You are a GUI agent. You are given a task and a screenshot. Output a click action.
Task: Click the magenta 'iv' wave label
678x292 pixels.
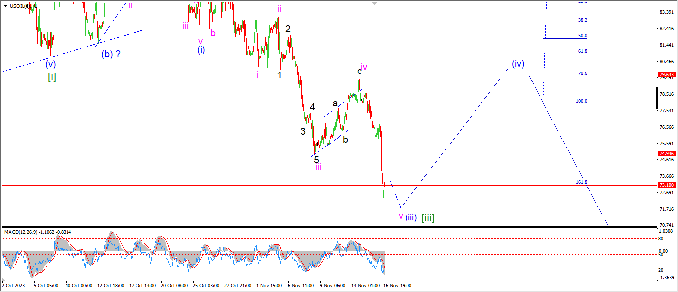(x=364, y=67)
